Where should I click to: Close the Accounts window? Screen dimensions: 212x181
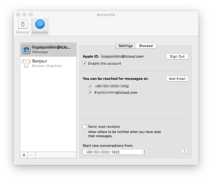click(18, 14)
